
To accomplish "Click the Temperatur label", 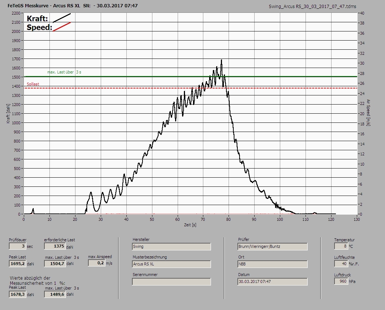I will click(344, 240).
